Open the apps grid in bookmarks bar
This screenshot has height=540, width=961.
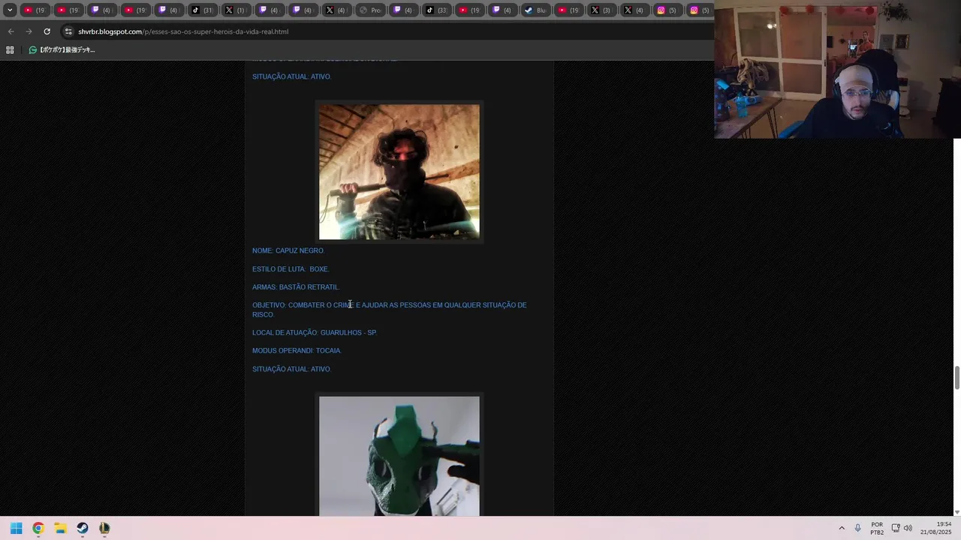10,49
